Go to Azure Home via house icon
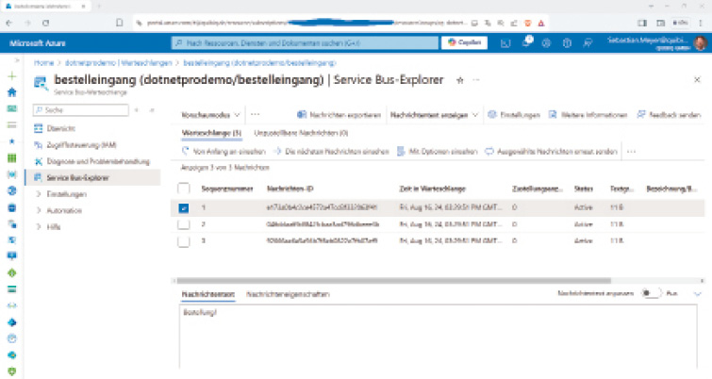 click(12, 92)
